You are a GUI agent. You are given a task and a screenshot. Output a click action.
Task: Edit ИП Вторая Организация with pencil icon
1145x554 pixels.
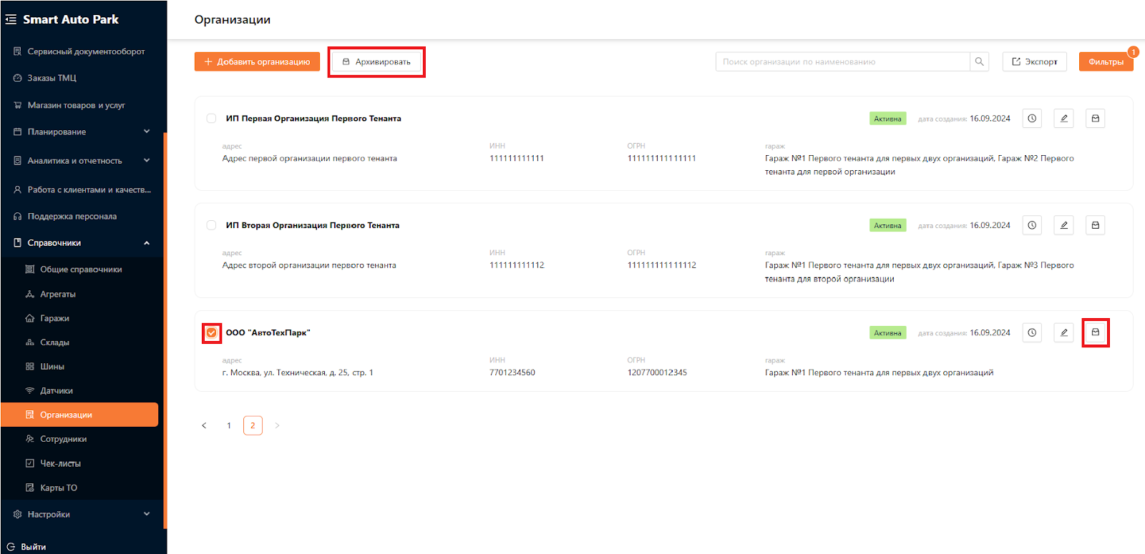point(1063,225)
